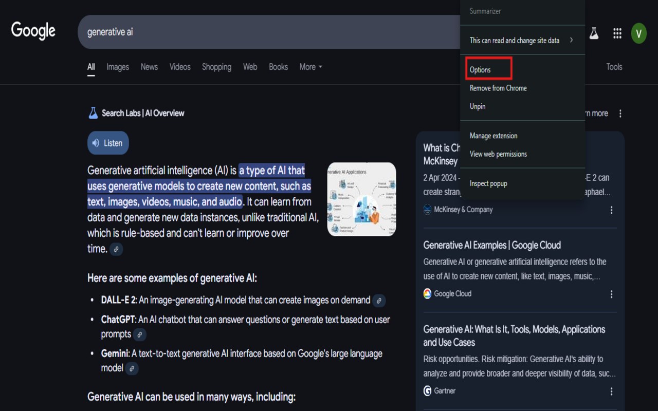
Task: Click the McKinsey & Company favicon
Action: point(427,210)
